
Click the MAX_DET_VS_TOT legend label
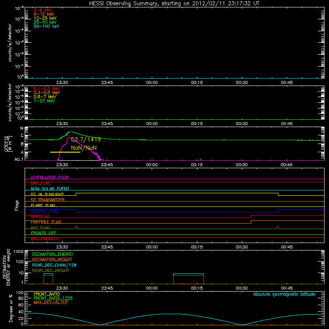pyautogui.click(x=51, y=303)
